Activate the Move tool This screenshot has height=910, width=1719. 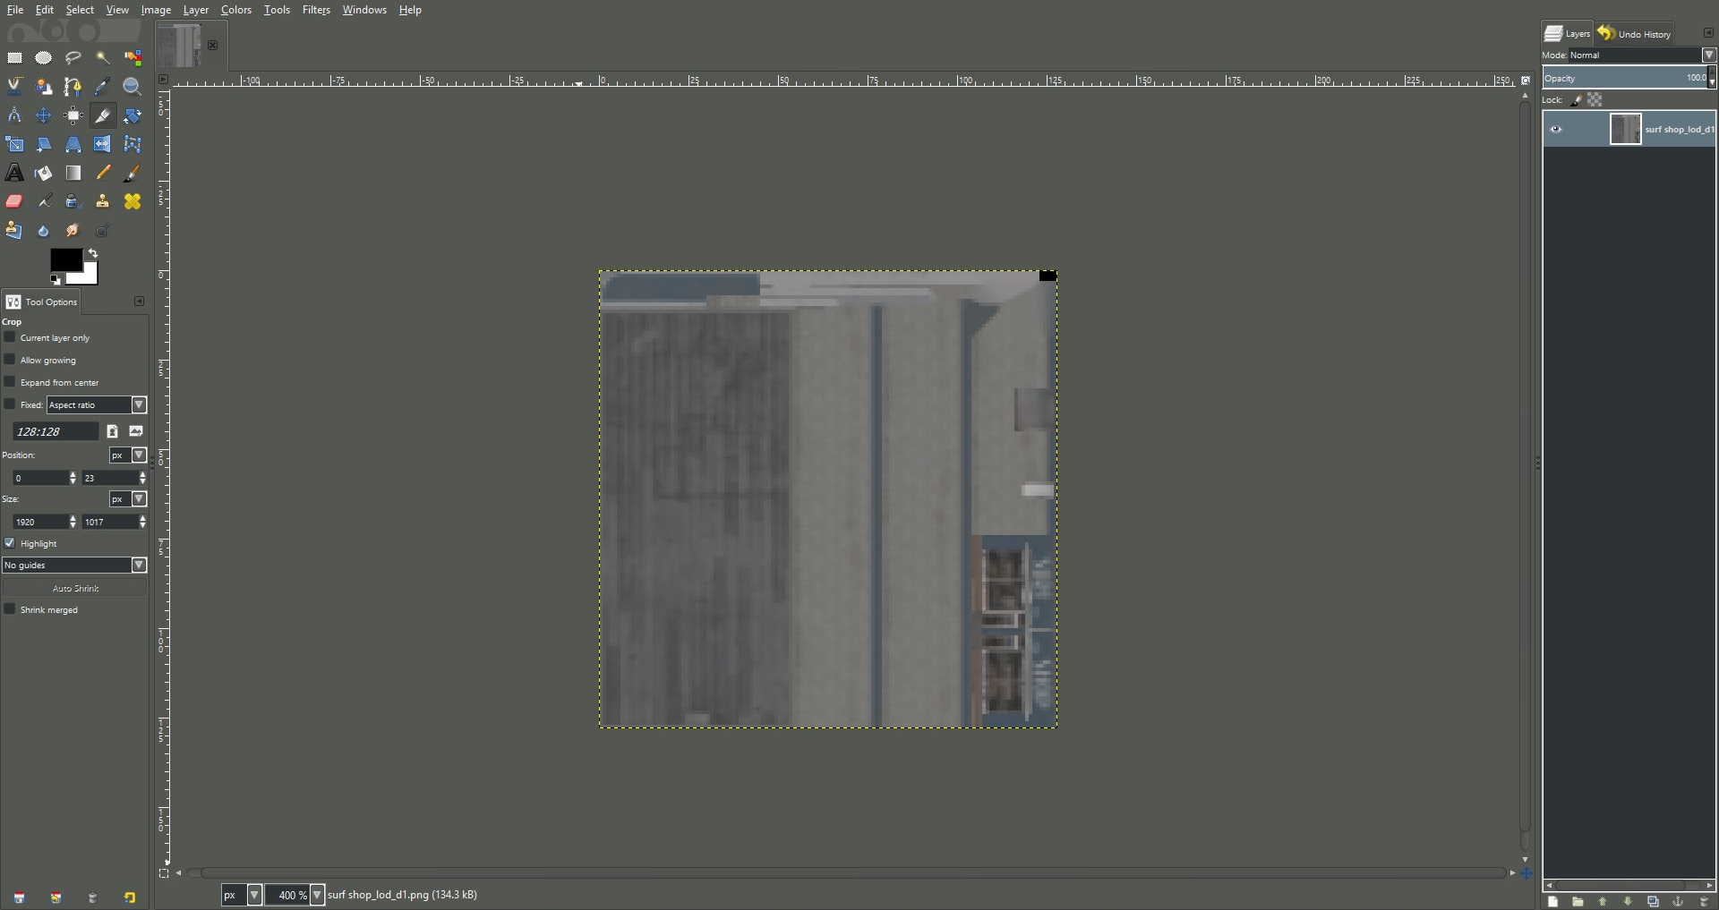tap(44, 115)
